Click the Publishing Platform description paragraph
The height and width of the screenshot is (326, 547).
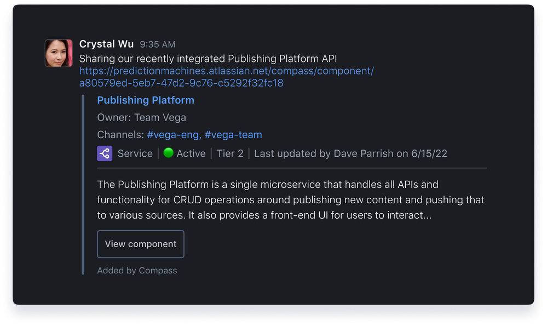pos(291,199)
